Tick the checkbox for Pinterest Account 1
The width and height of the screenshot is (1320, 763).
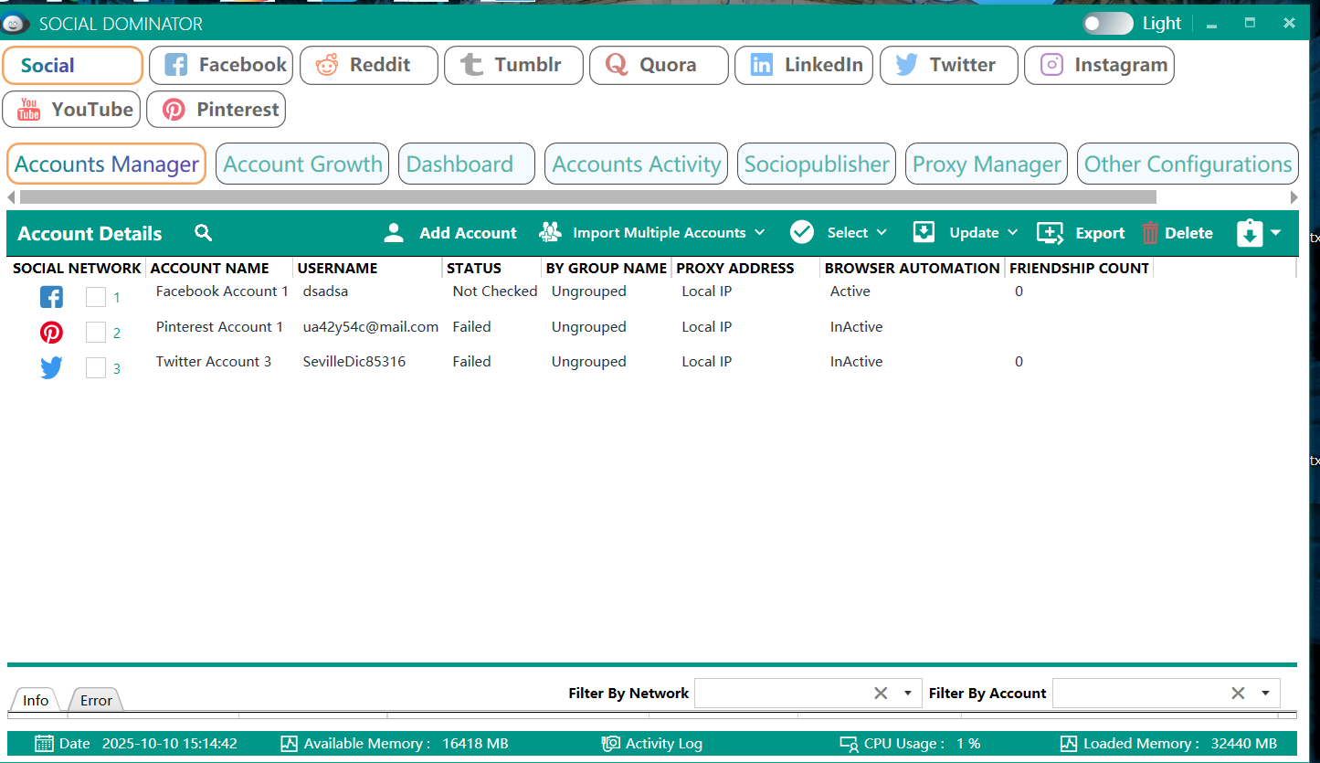pos(96,333)
